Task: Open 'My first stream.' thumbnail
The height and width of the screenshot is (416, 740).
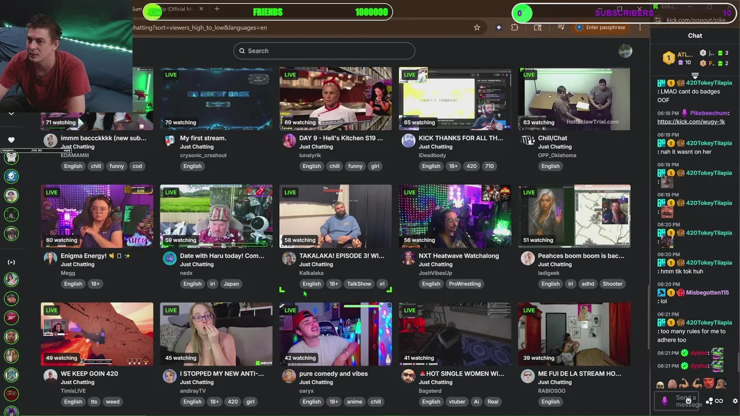Action: coord(216,99)
